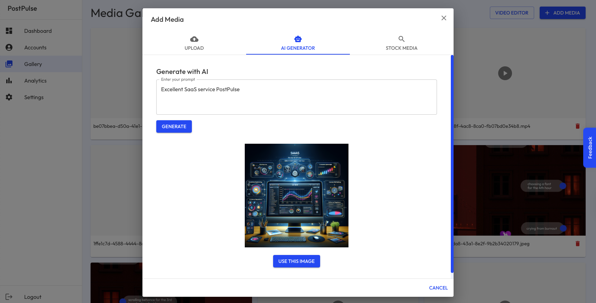This screenshot has width=596, height=303.
Task: Click the Add Media button
Action: 562,13
